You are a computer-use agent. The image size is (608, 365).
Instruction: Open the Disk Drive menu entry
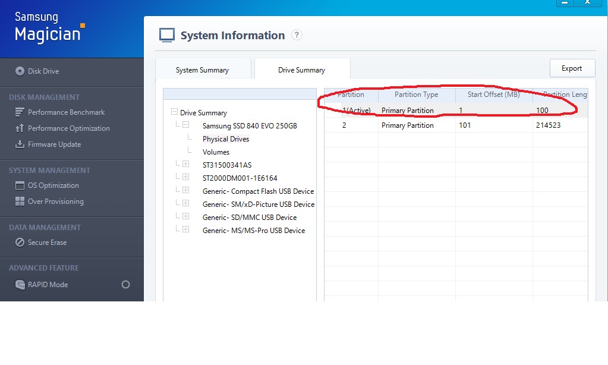[x=43, y=71]
